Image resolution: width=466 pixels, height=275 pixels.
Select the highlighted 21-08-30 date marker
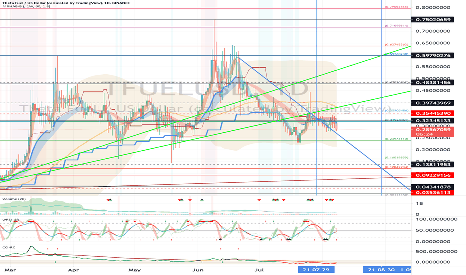(381, 270)
